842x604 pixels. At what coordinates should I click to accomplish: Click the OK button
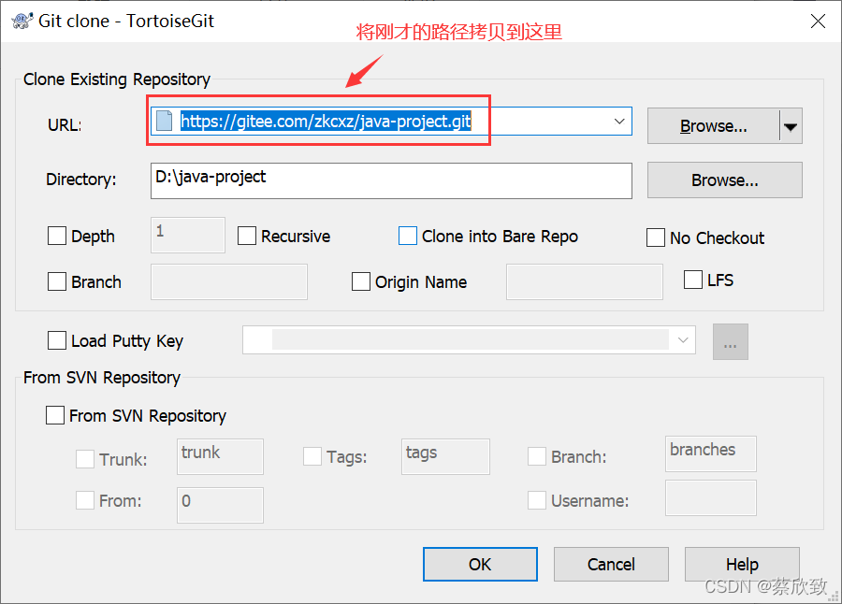480,565
